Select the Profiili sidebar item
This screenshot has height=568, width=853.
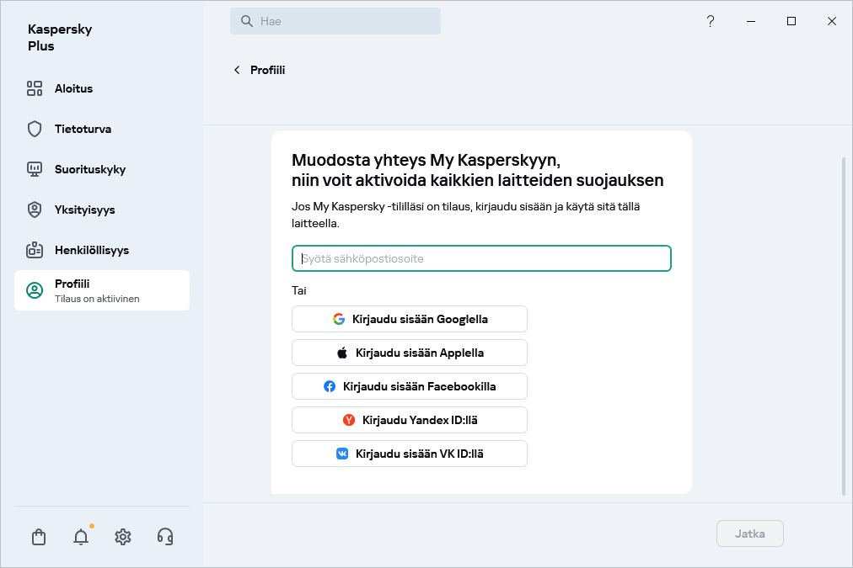pyautogui.click(x=102, y=290)
